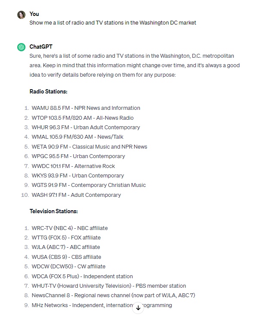
Task: Click the WUSA (CBS 9) entry
Action: tap(66, 257)
